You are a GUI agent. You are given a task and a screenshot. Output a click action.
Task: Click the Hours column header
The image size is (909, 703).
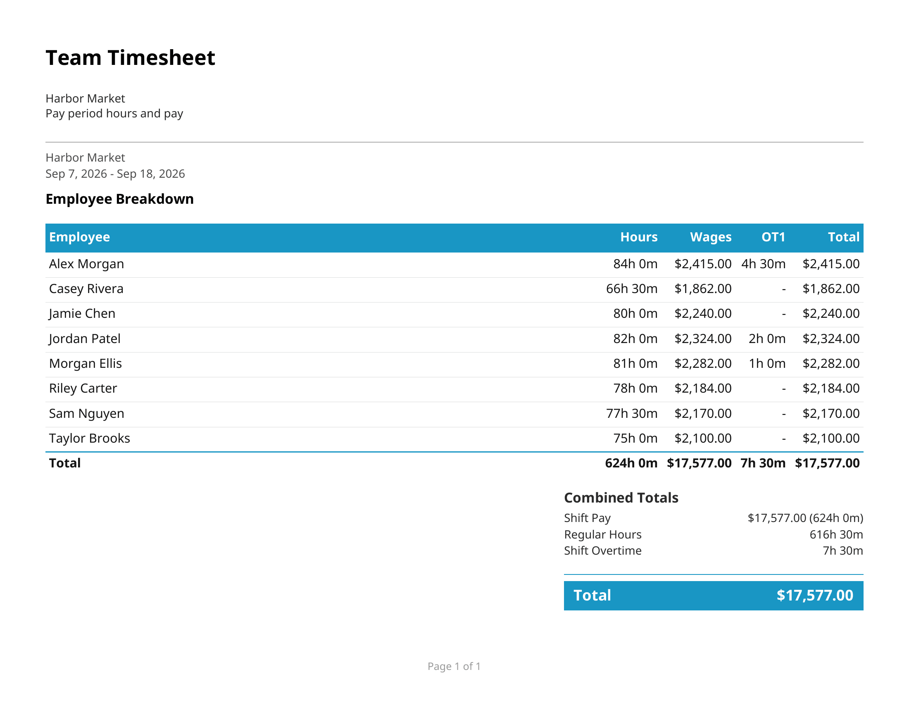[x=639, y=237]
